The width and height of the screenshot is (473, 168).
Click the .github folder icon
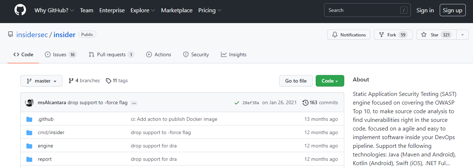pos(29,119)
